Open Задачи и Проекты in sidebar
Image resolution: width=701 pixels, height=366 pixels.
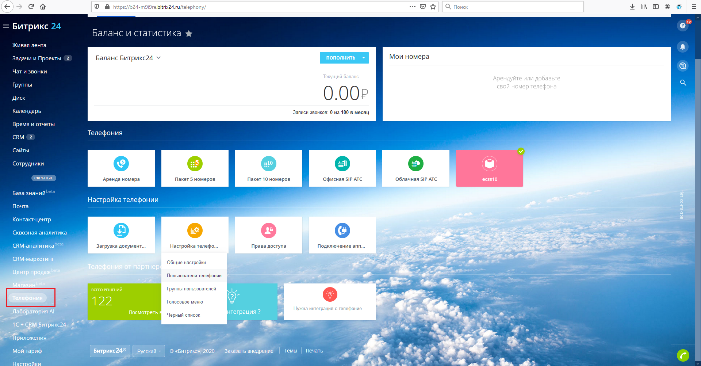point(37,58)
